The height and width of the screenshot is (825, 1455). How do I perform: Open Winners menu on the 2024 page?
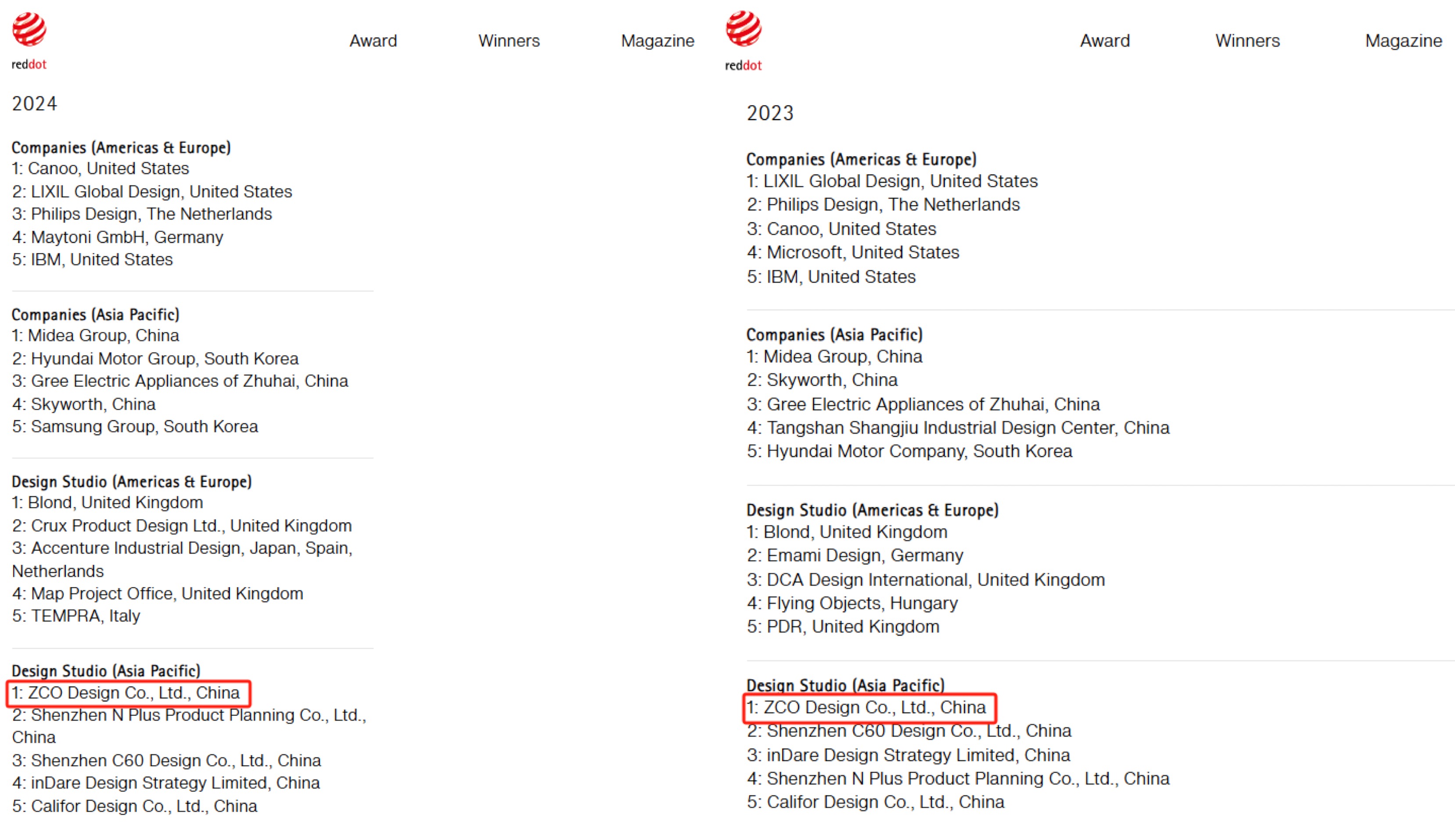(x=509, y=41)
